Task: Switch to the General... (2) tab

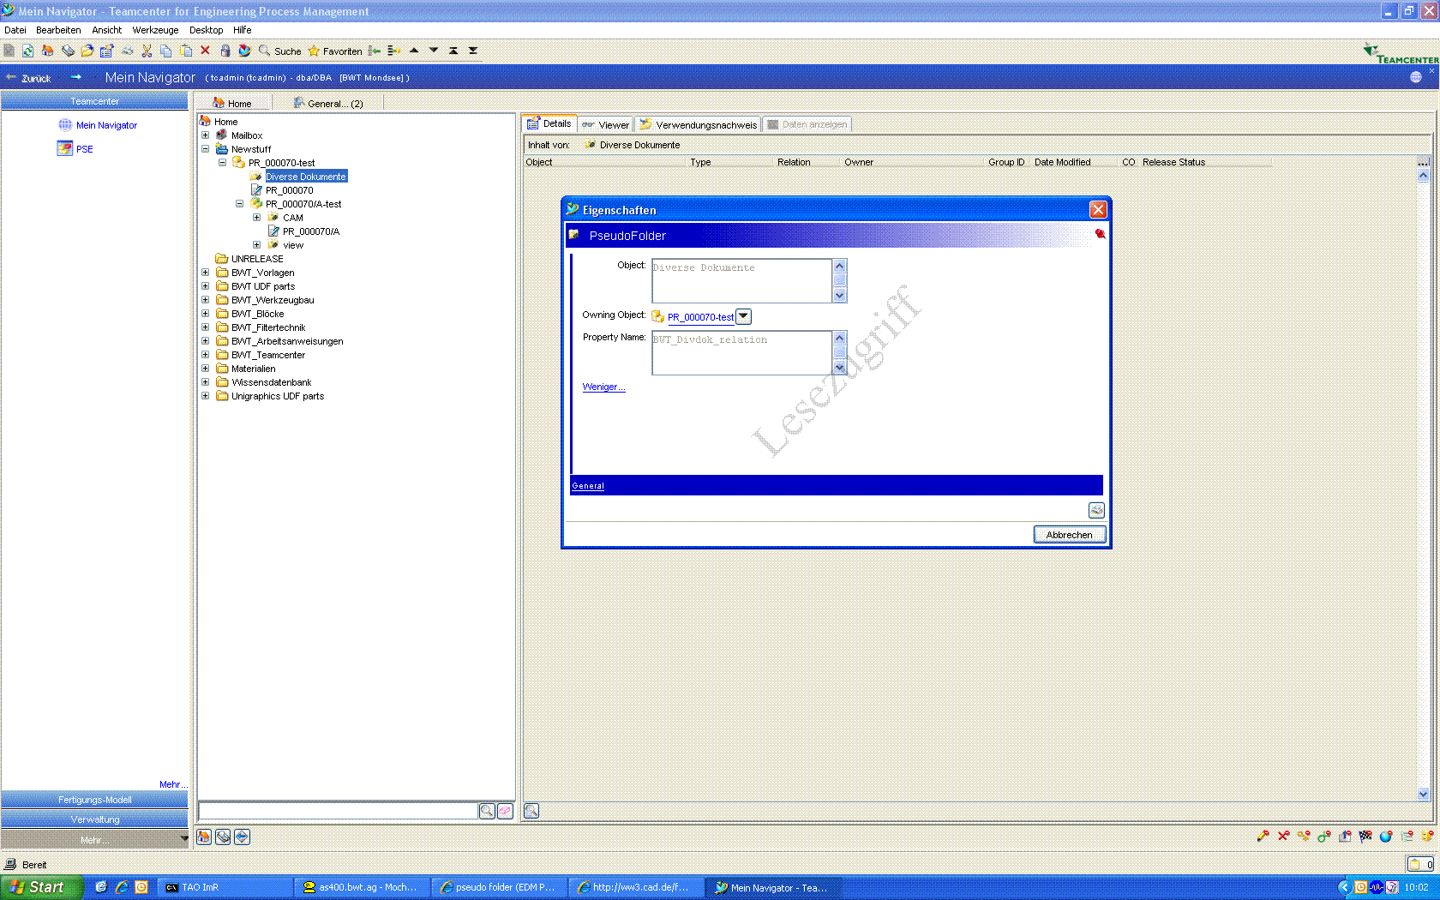Action: (x=329, y=103)
